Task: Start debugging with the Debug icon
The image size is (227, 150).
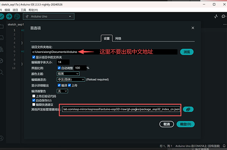Action: point(17,17)
